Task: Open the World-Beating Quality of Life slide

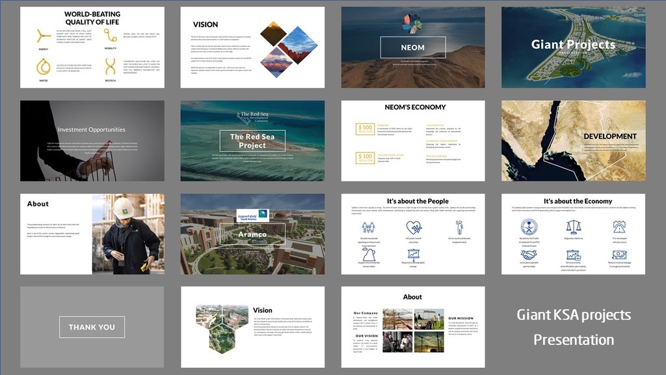Action: pyautogui.click(x=92, y=47)
